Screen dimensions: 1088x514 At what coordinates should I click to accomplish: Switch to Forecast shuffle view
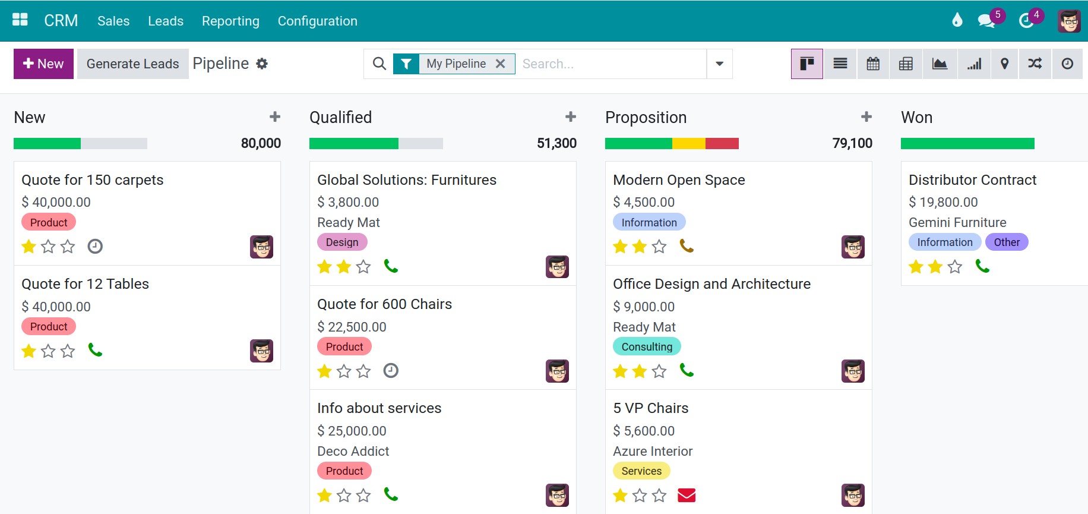pyautogui.click(x=1035, y=64)
